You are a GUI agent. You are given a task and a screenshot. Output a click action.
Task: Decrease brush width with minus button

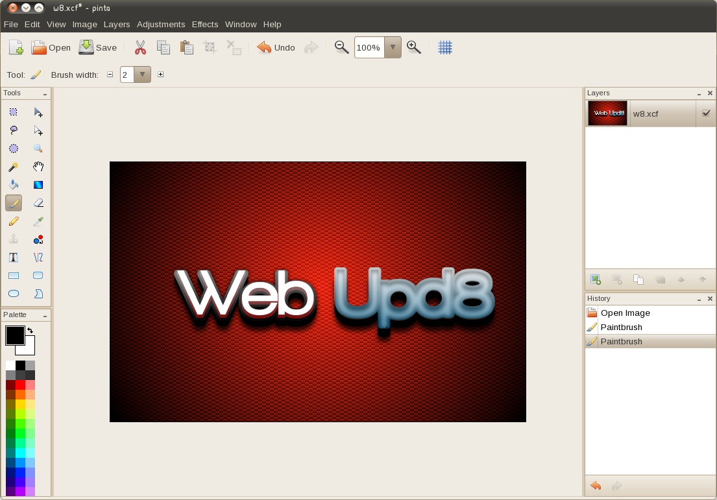click(x=110, y=75)
